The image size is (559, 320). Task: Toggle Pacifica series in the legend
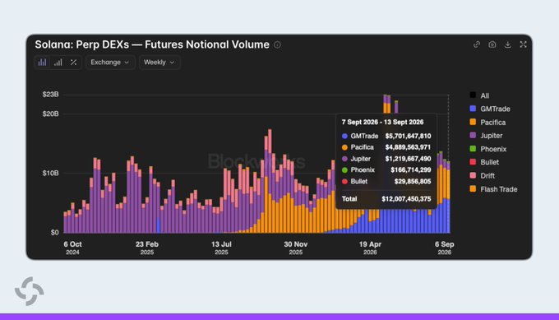pos(487,123)
